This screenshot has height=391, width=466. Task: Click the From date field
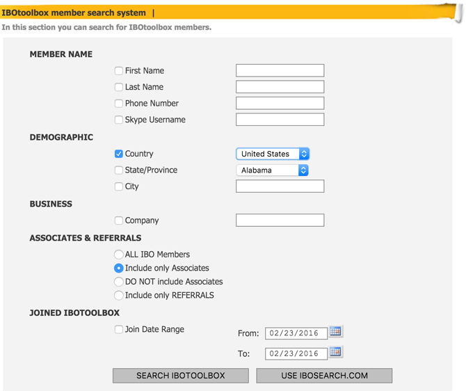[296, 333]
